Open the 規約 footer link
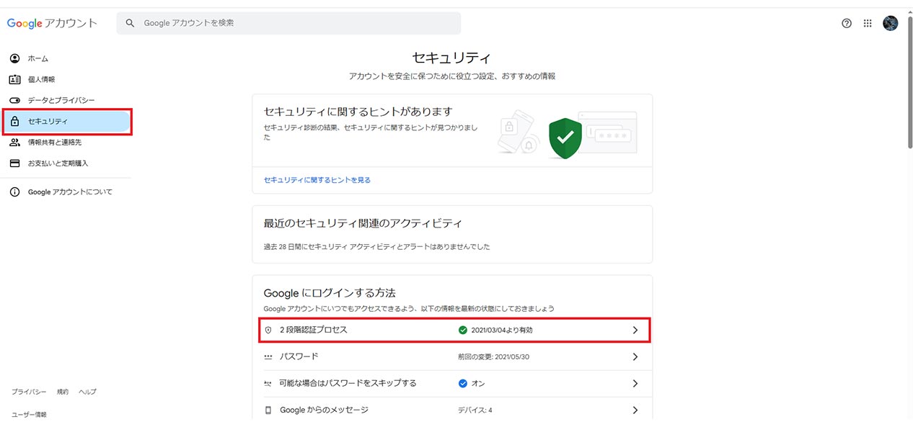Screen dimensions: 913x432 (x=63, y=392)
